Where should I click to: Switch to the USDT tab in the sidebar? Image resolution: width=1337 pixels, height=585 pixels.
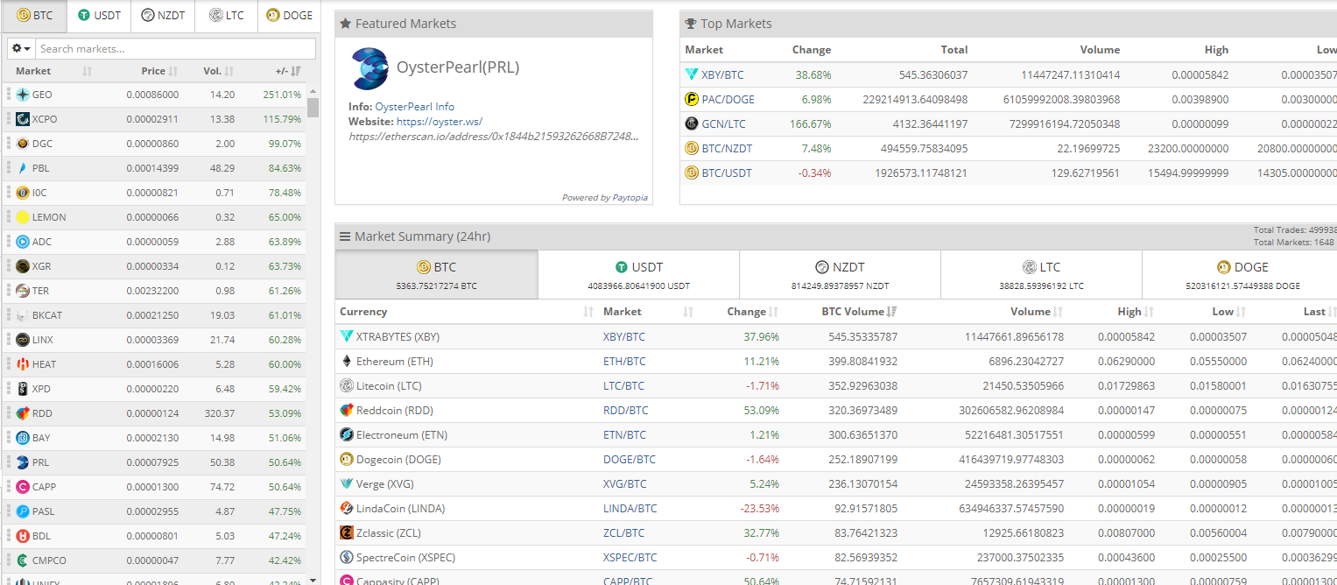[98, 16]
